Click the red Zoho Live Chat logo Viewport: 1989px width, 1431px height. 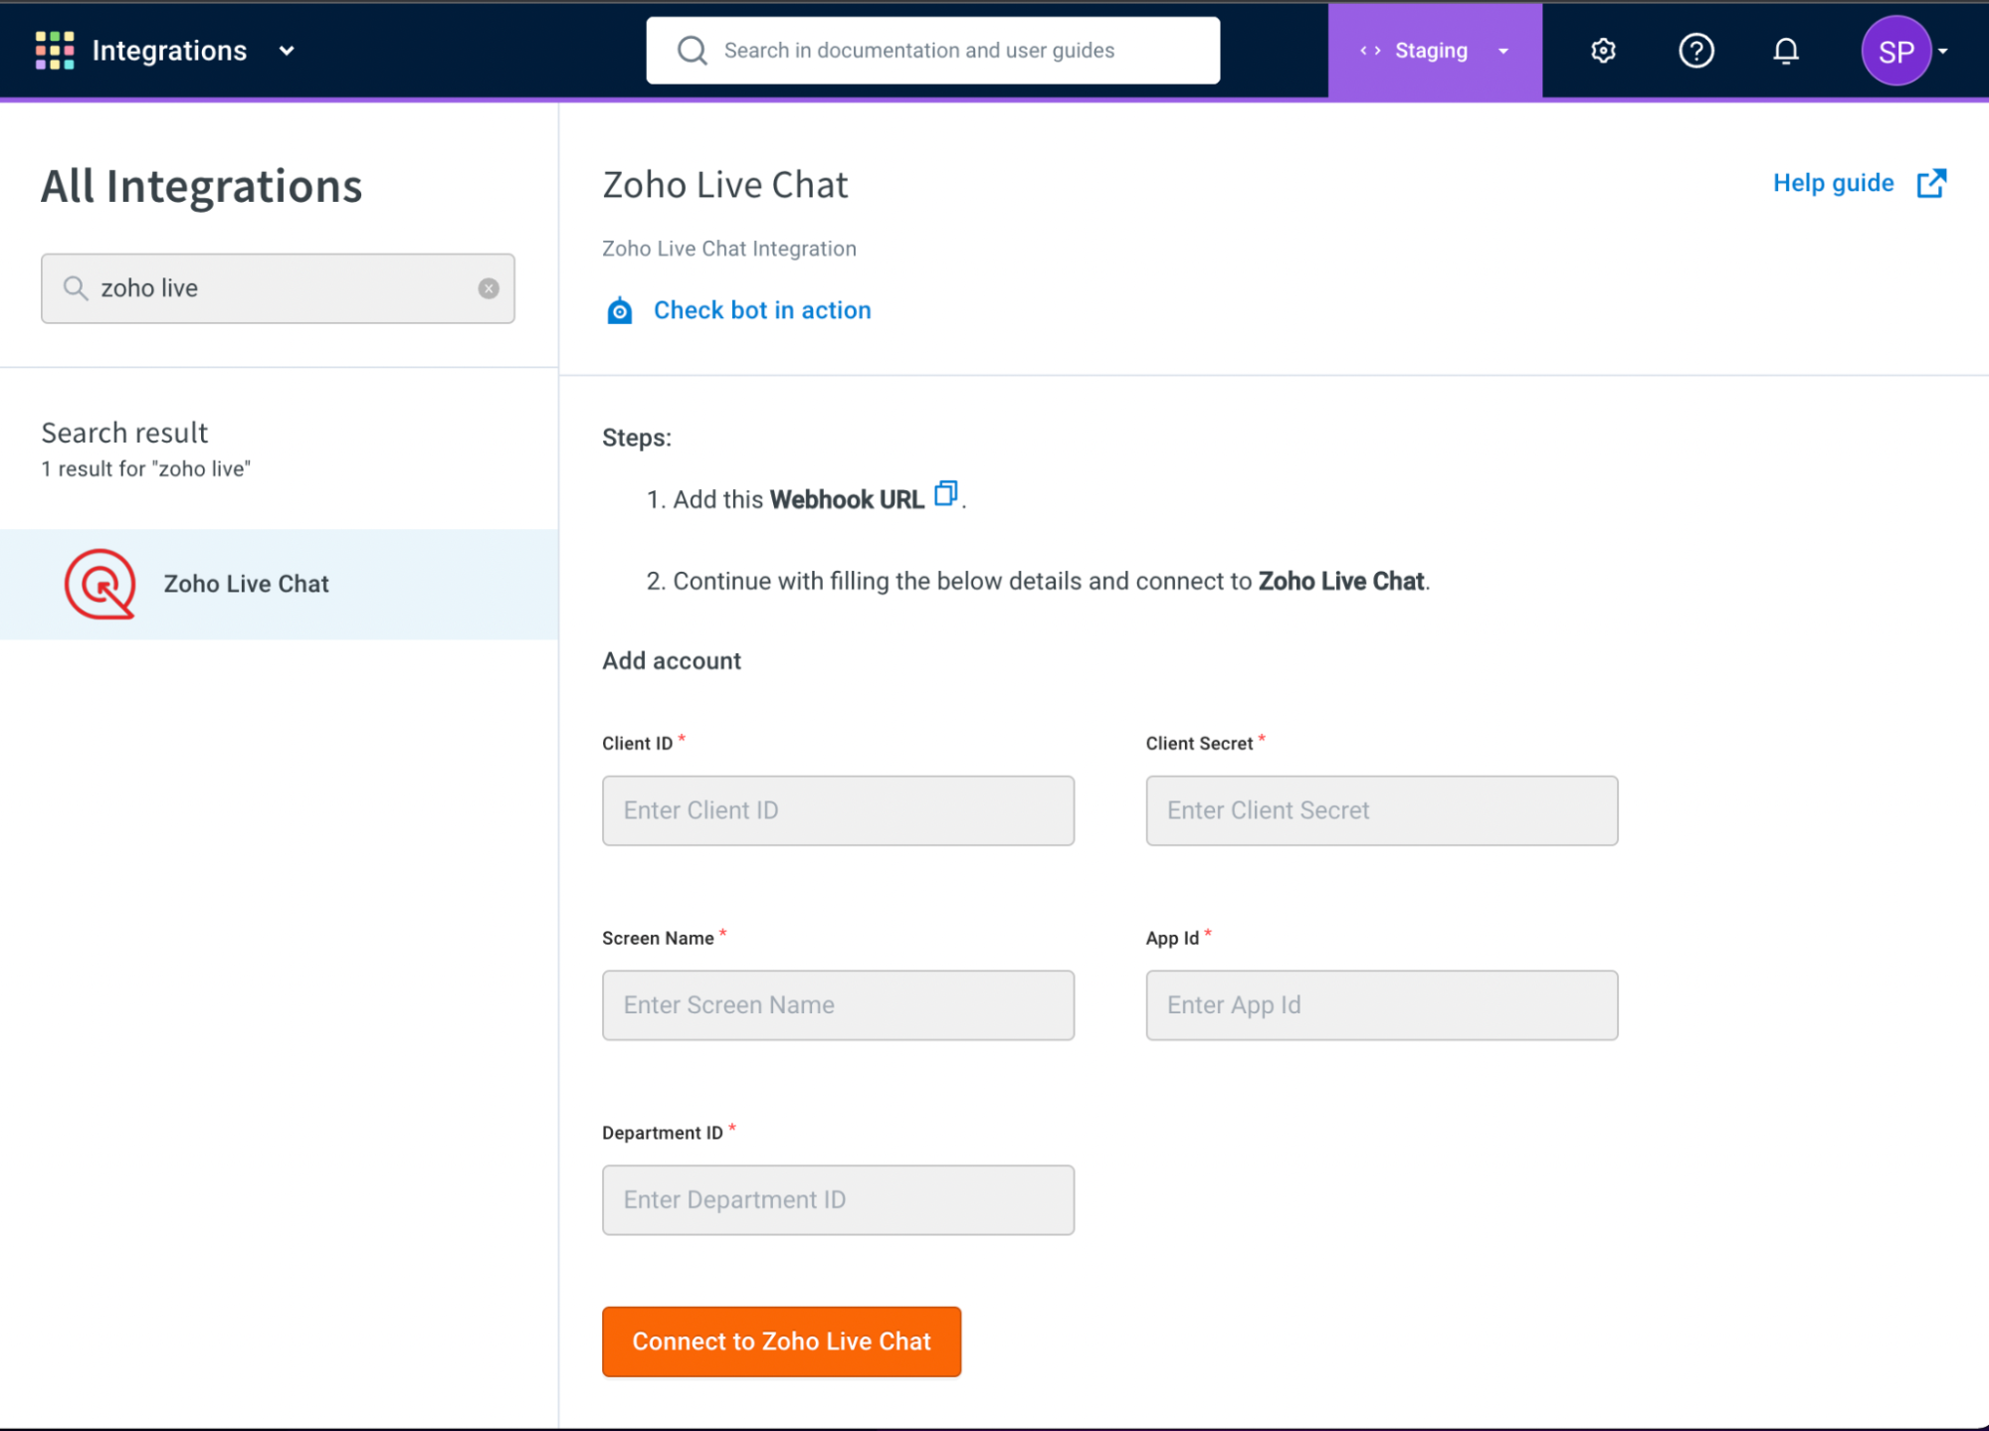pos(99,584)
